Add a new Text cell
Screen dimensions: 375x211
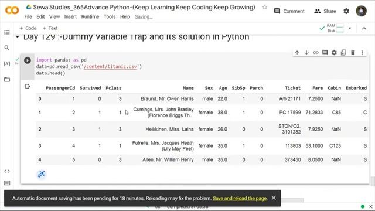coord(50,28)
